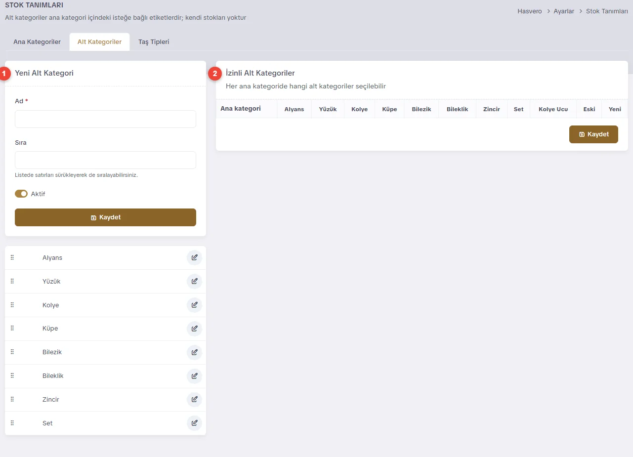This screenshot has height=457, width=633.
Task: Select the Alt Kategoriler tab
Action: 99,42
